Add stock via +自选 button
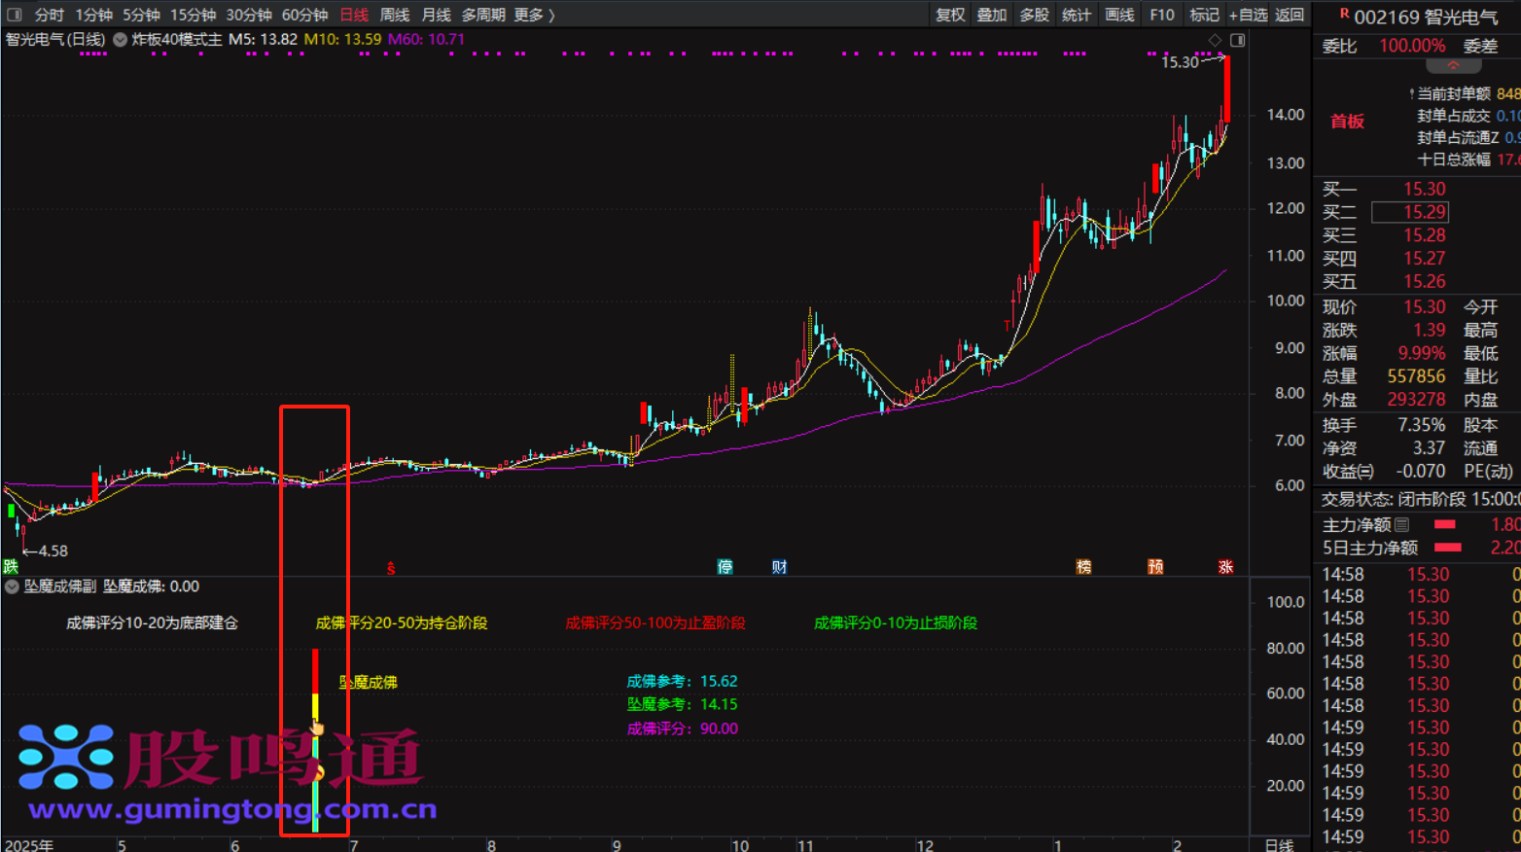1521x852 pixels. click(1248, 15)
